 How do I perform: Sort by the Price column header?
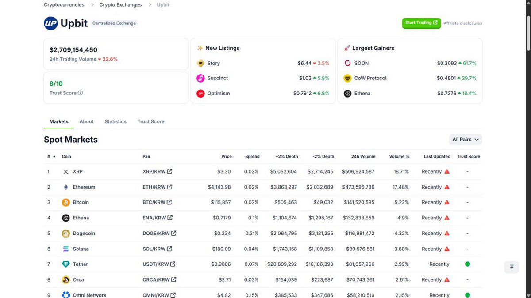[x=227, y=157]
